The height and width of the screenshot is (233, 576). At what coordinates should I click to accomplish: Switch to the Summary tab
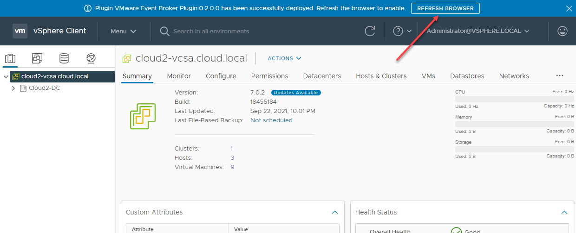(x=137, y=76)
